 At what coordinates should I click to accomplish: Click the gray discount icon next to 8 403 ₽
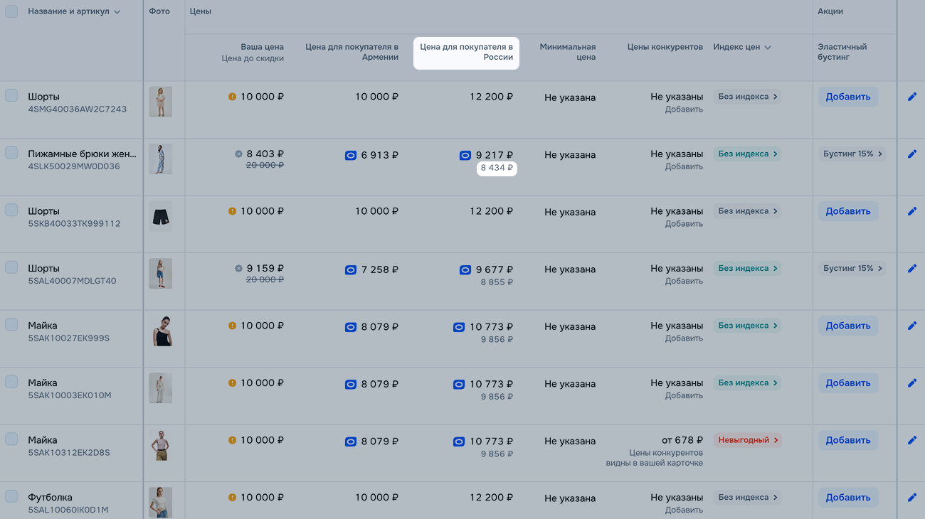click(x=238, y=154)
